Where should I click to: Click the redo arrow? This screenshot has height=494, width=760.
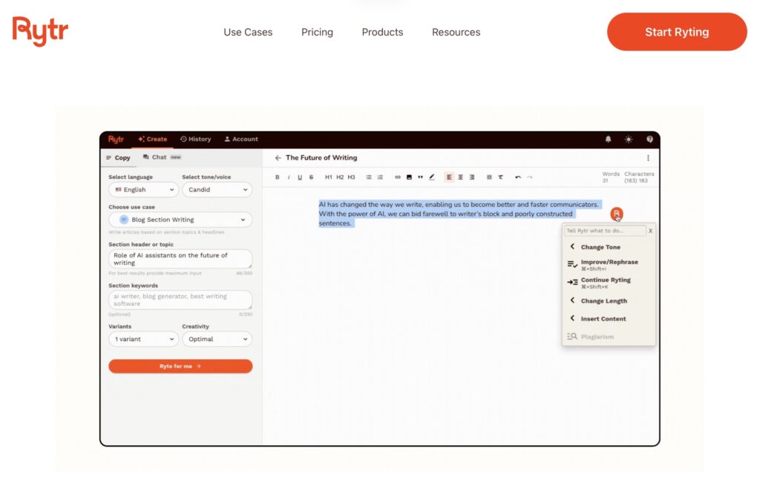(x=529, y=177)
